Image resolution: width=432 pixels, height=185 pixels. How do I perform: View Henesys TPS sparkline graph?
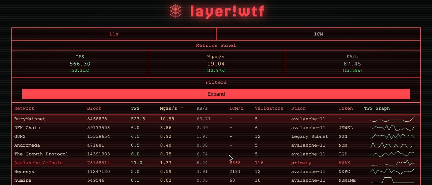click(392, 171)
